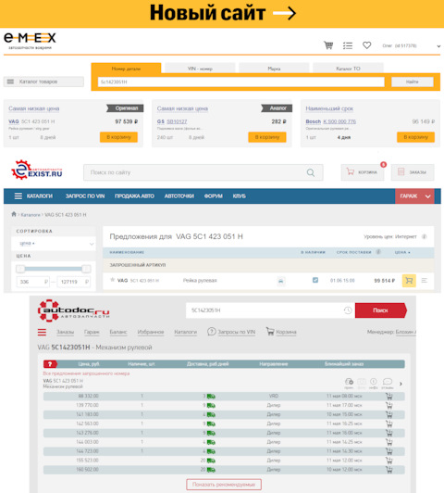Add VAG 97 539 ₽ offer to Emex cart
The height and width of the screenshot is (493, 444).
click(x=118, y=137)
